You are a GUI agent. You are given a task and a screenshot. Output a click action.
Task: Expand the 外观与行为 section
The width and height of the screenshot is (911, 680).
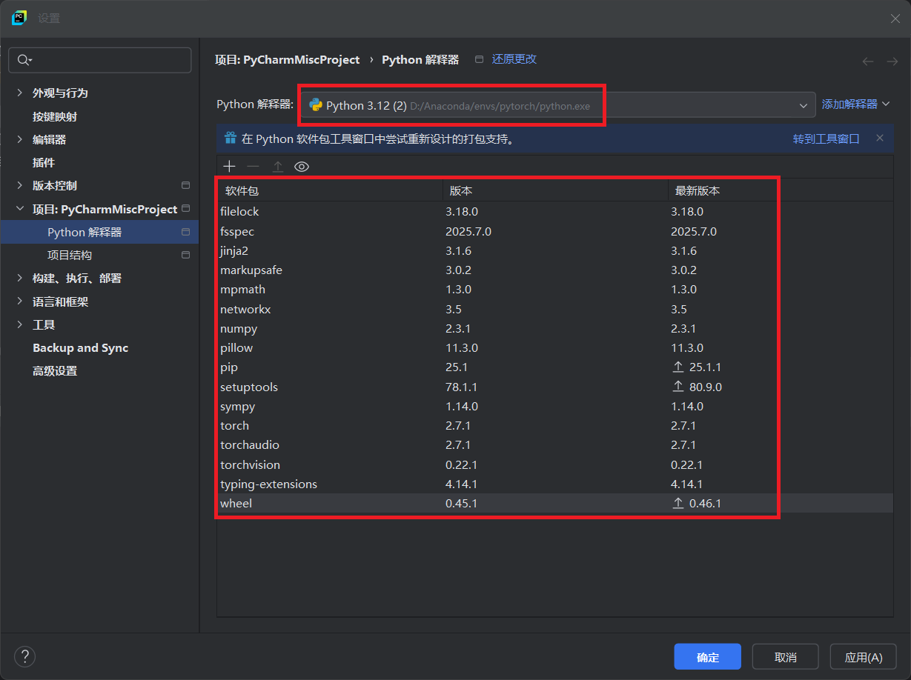[x=20, y=93]
